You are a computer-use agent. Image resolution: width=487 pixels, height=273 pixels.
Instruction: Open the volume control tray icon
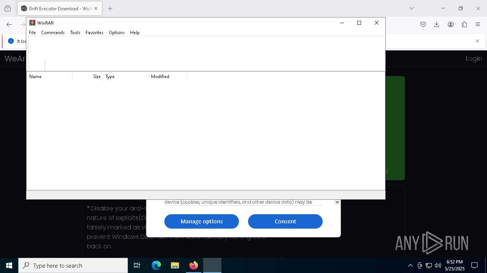coord(438,265)
